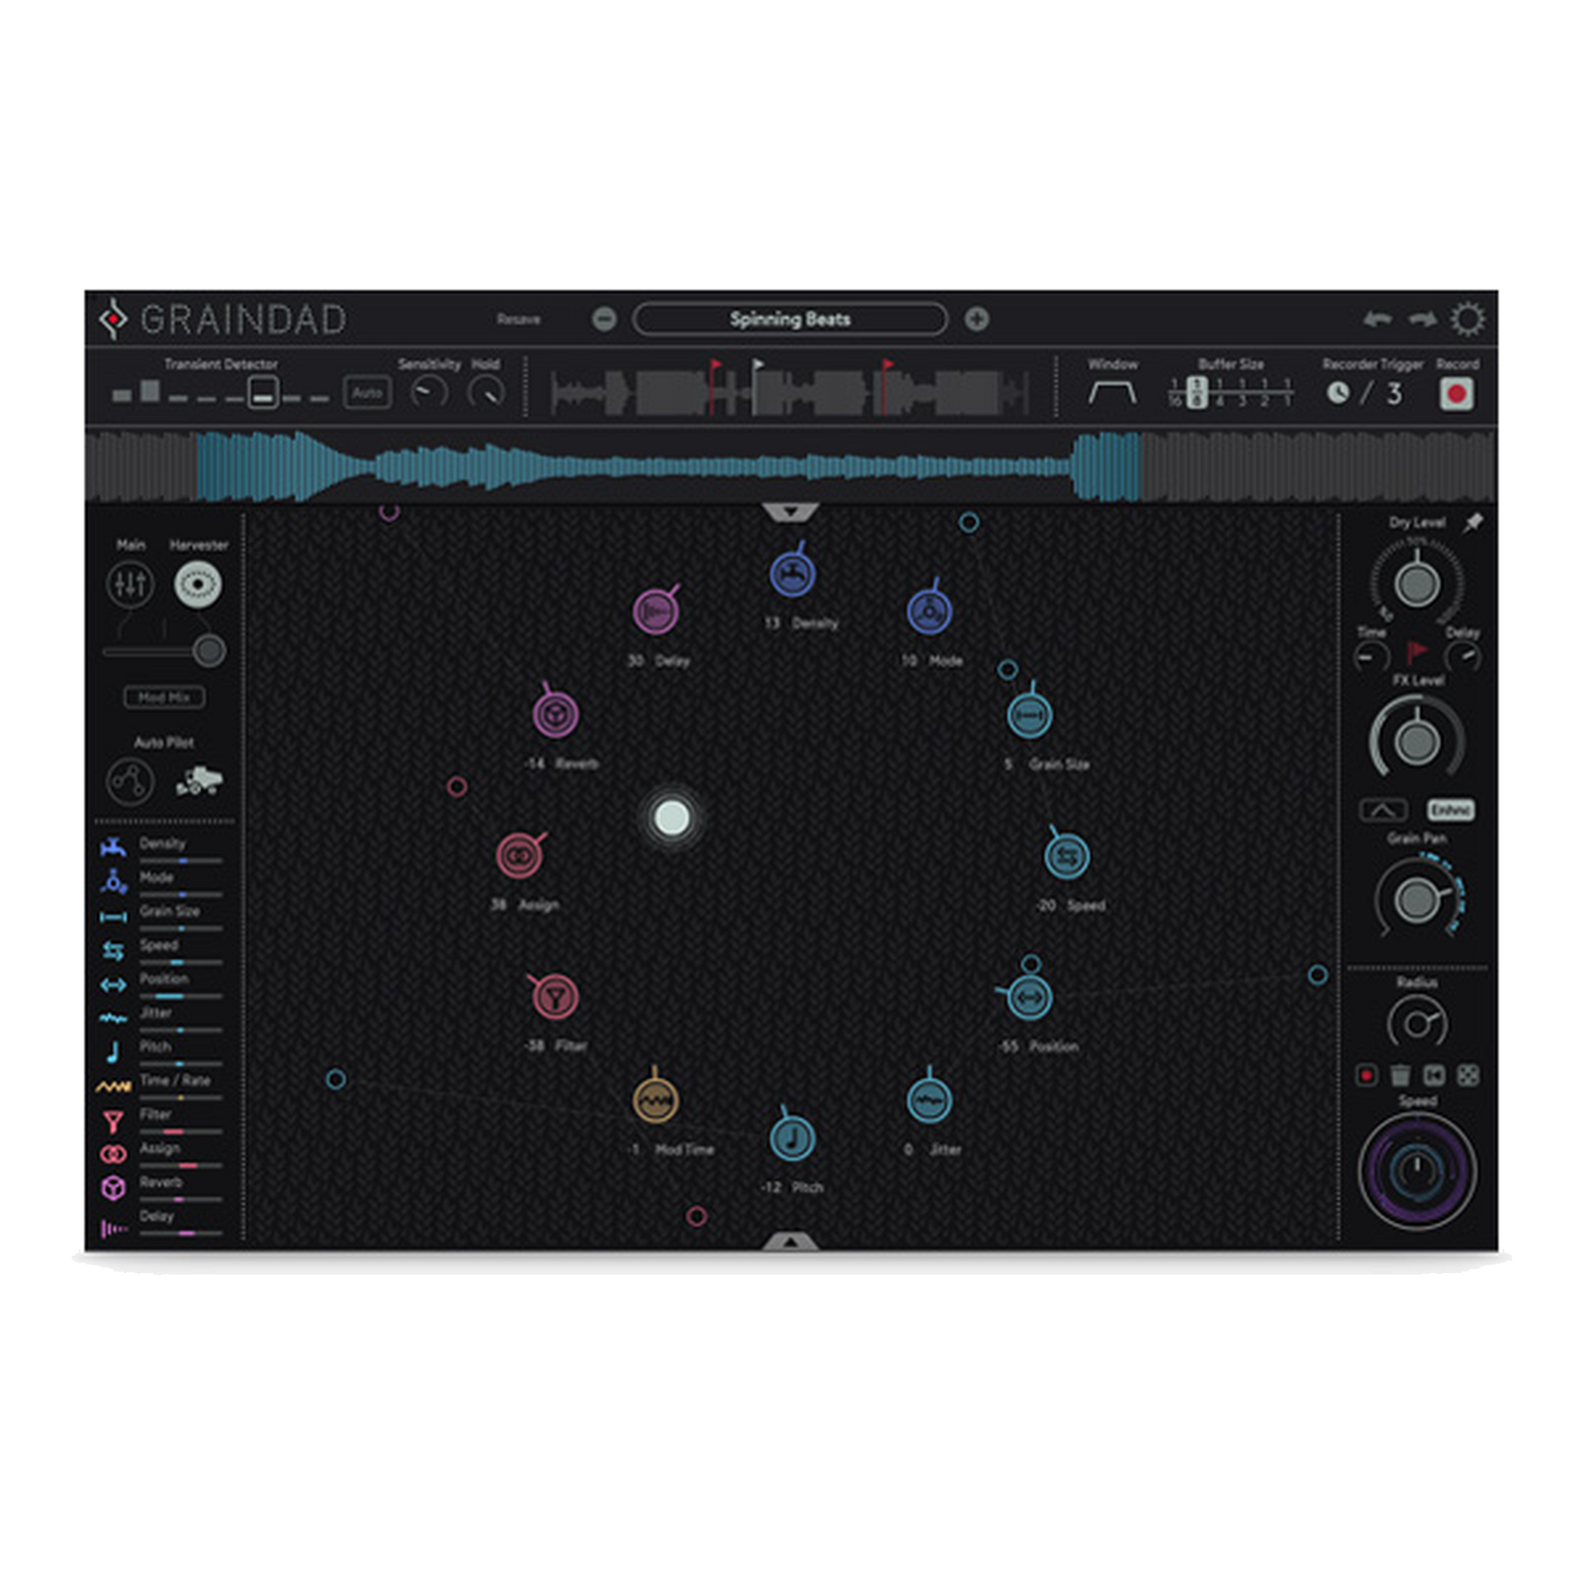Select the Position parameter in the sidebar list

tap(160, 986)
